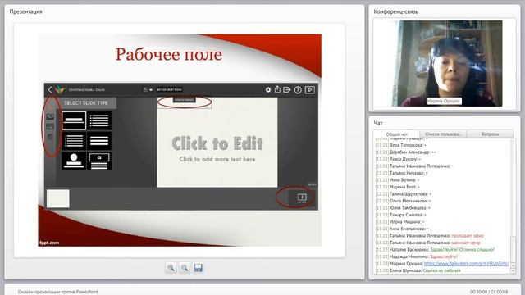The height and width of the screenshot is (295, 525).
Task: Click chat message from Вера Топоркова
Action: [x=401, y=145]
